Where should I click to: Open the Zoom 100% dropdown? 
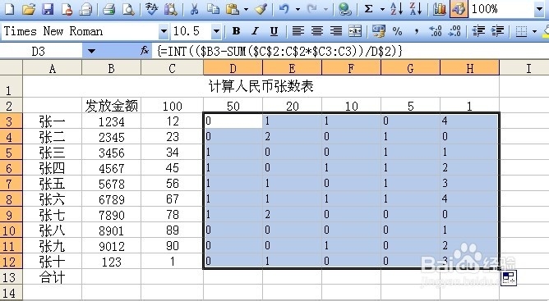[x=539, y=9]
